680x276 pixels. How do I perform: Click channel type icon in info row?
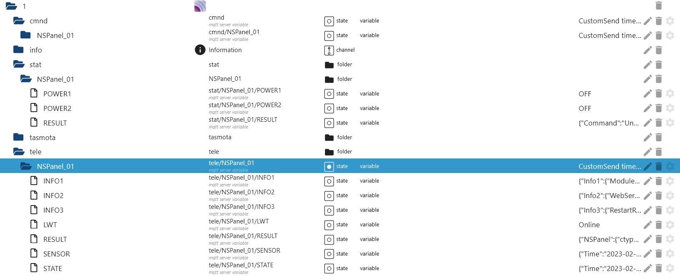tap(329, 50)
